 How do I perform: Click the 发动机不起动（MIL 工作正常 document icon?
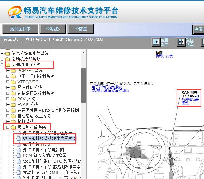(19, 172)
